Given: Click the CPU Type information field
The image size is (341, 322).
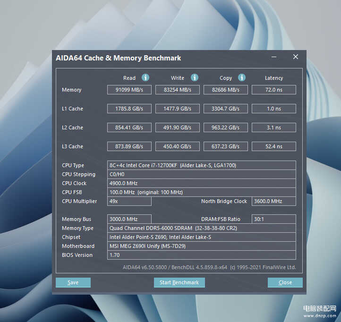Looking at the screenshot, I should (202, 165).
